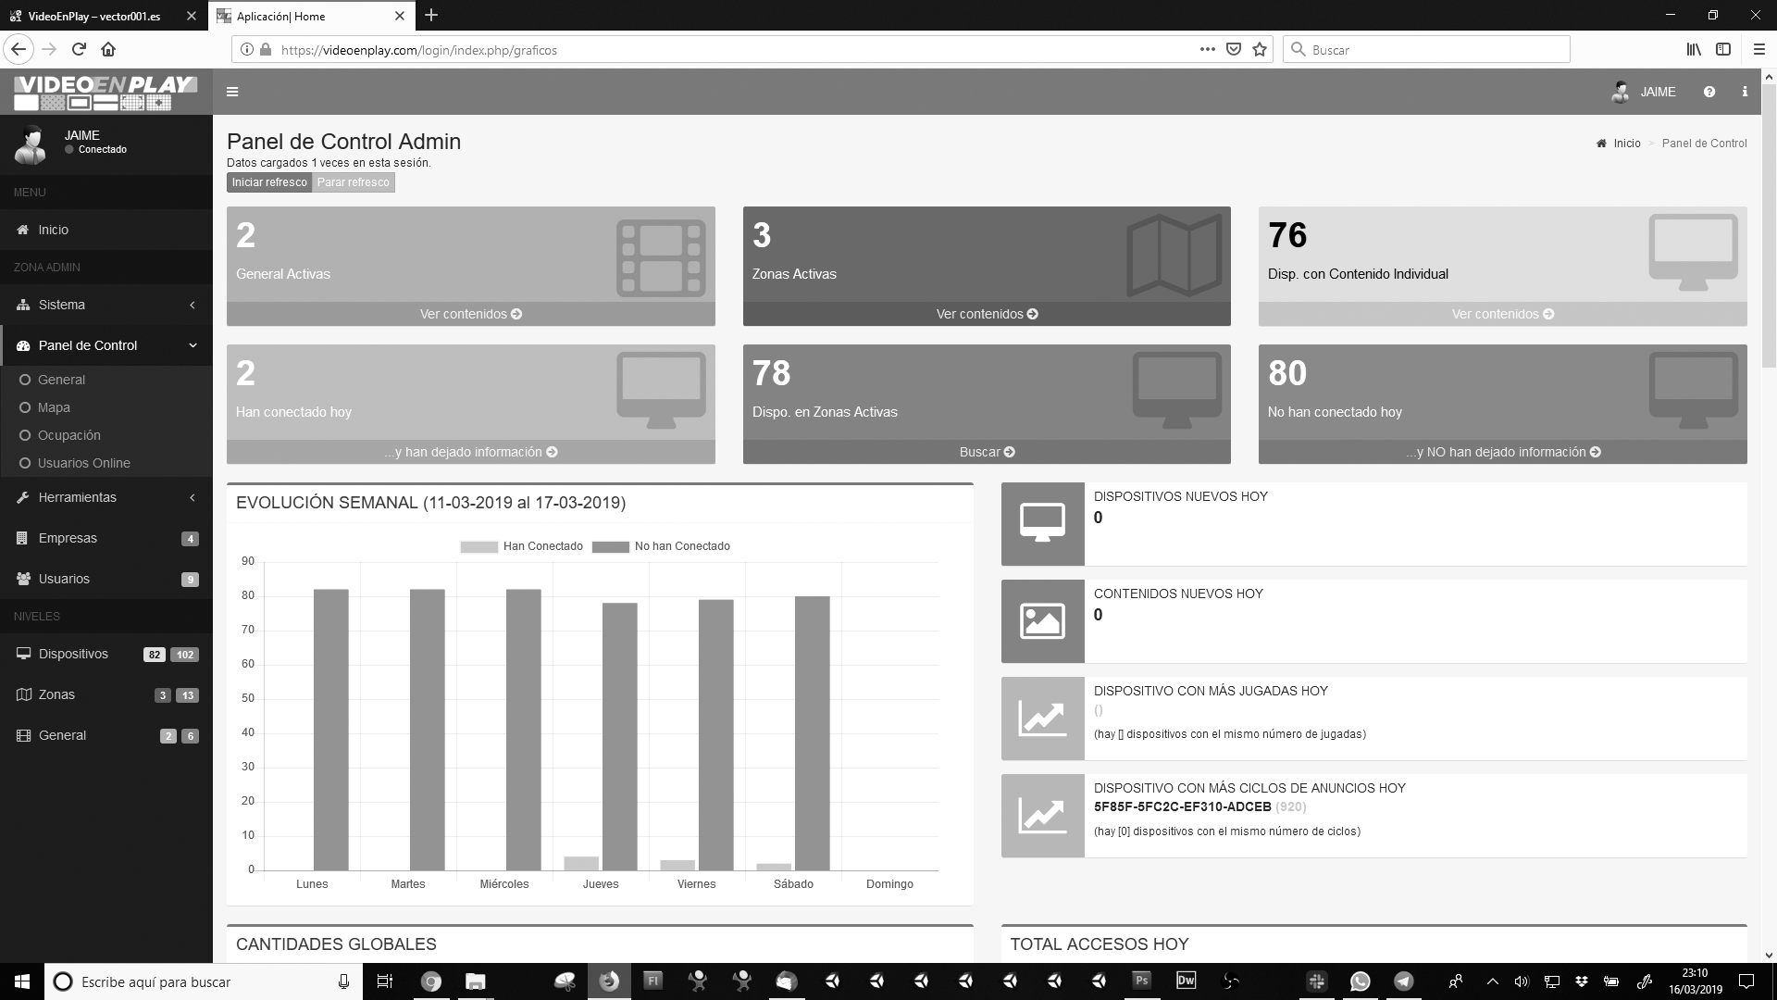Screen dimensions: 1777x1000
Task: Click the help question mark icon
Action: coord(1709,92)
